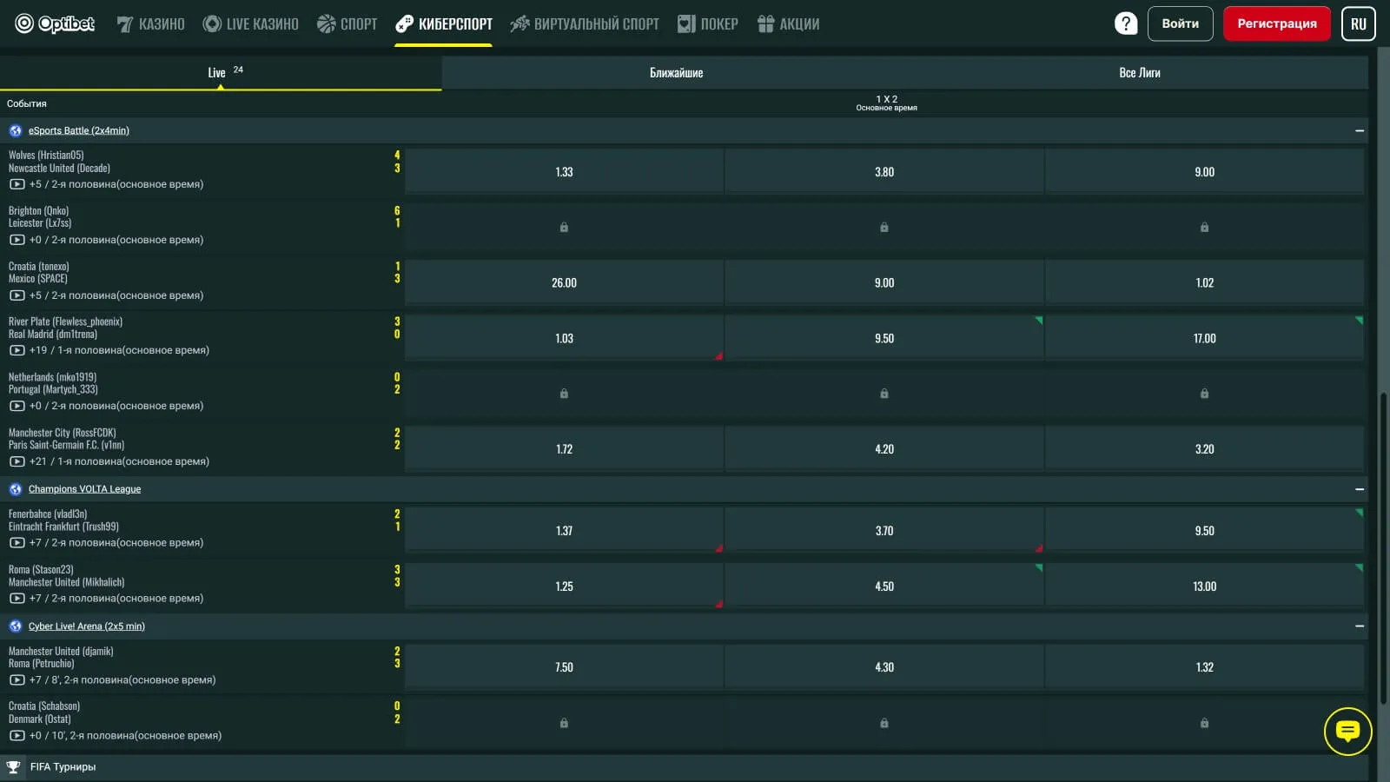The width and height of the screenshot is (1390, 782).
Task: Open the Champions VOLTA League link
Action: [84, 489]
